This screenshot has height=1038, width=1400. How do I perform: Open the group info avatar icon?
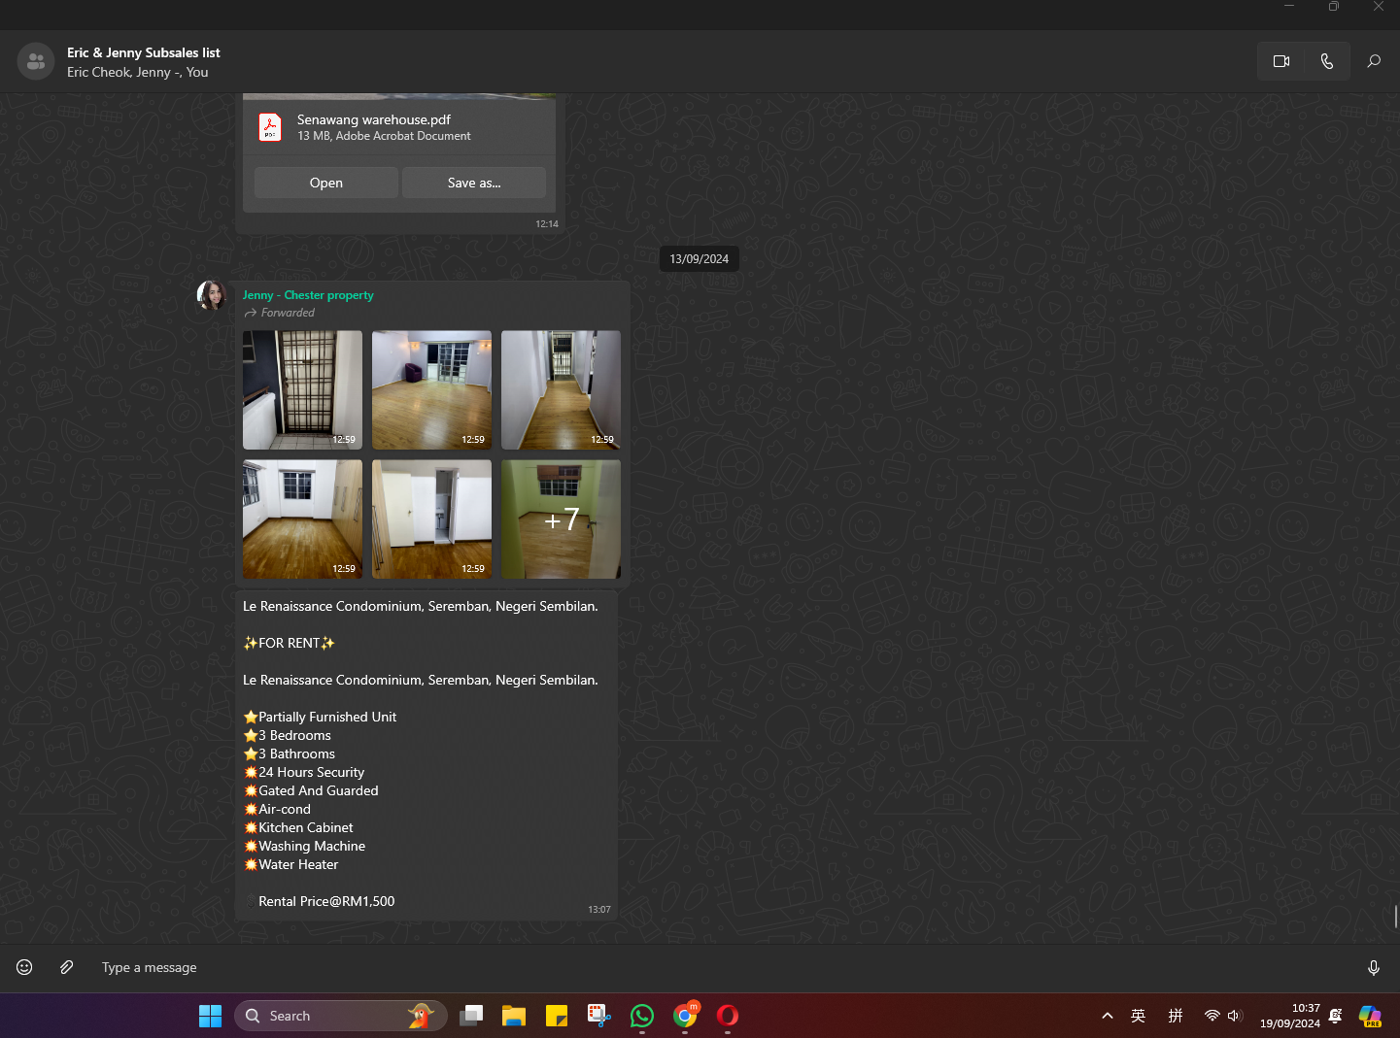click(x=36, y=61)
